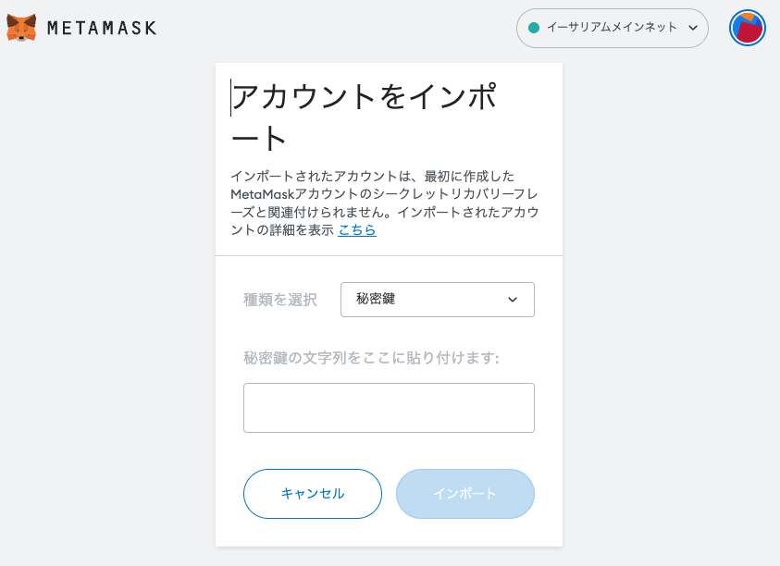Screen dimensions: 780x566
Task: Click the 種類を選択 label
Action: coord(279,300)
